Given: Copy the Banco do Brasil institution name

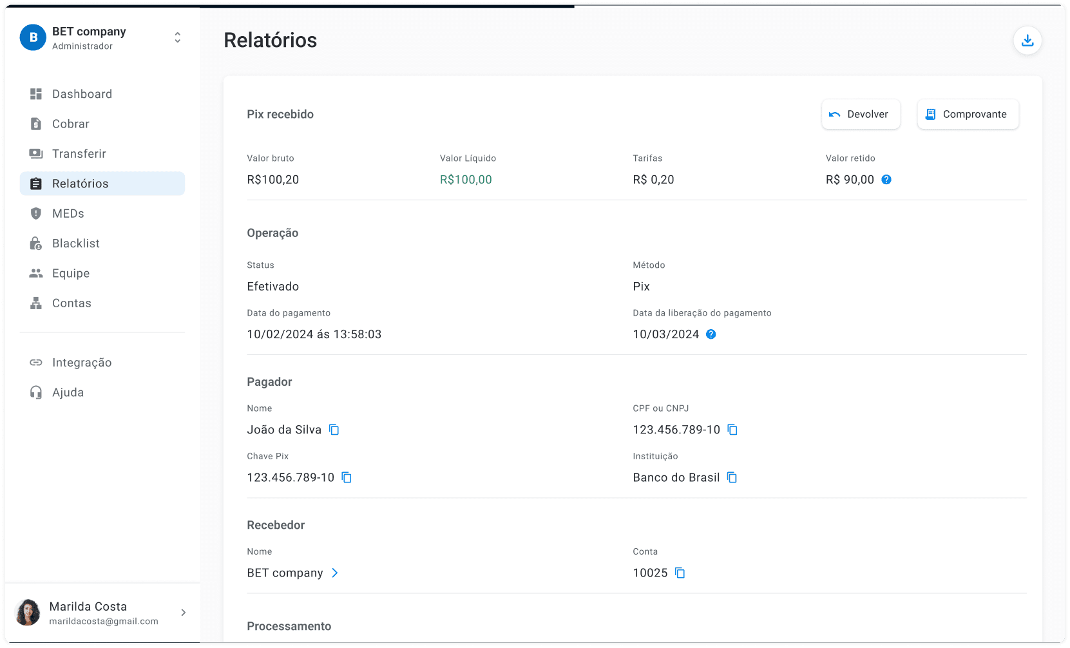Looking at the screenshot, I should click(x=732, y=477).
